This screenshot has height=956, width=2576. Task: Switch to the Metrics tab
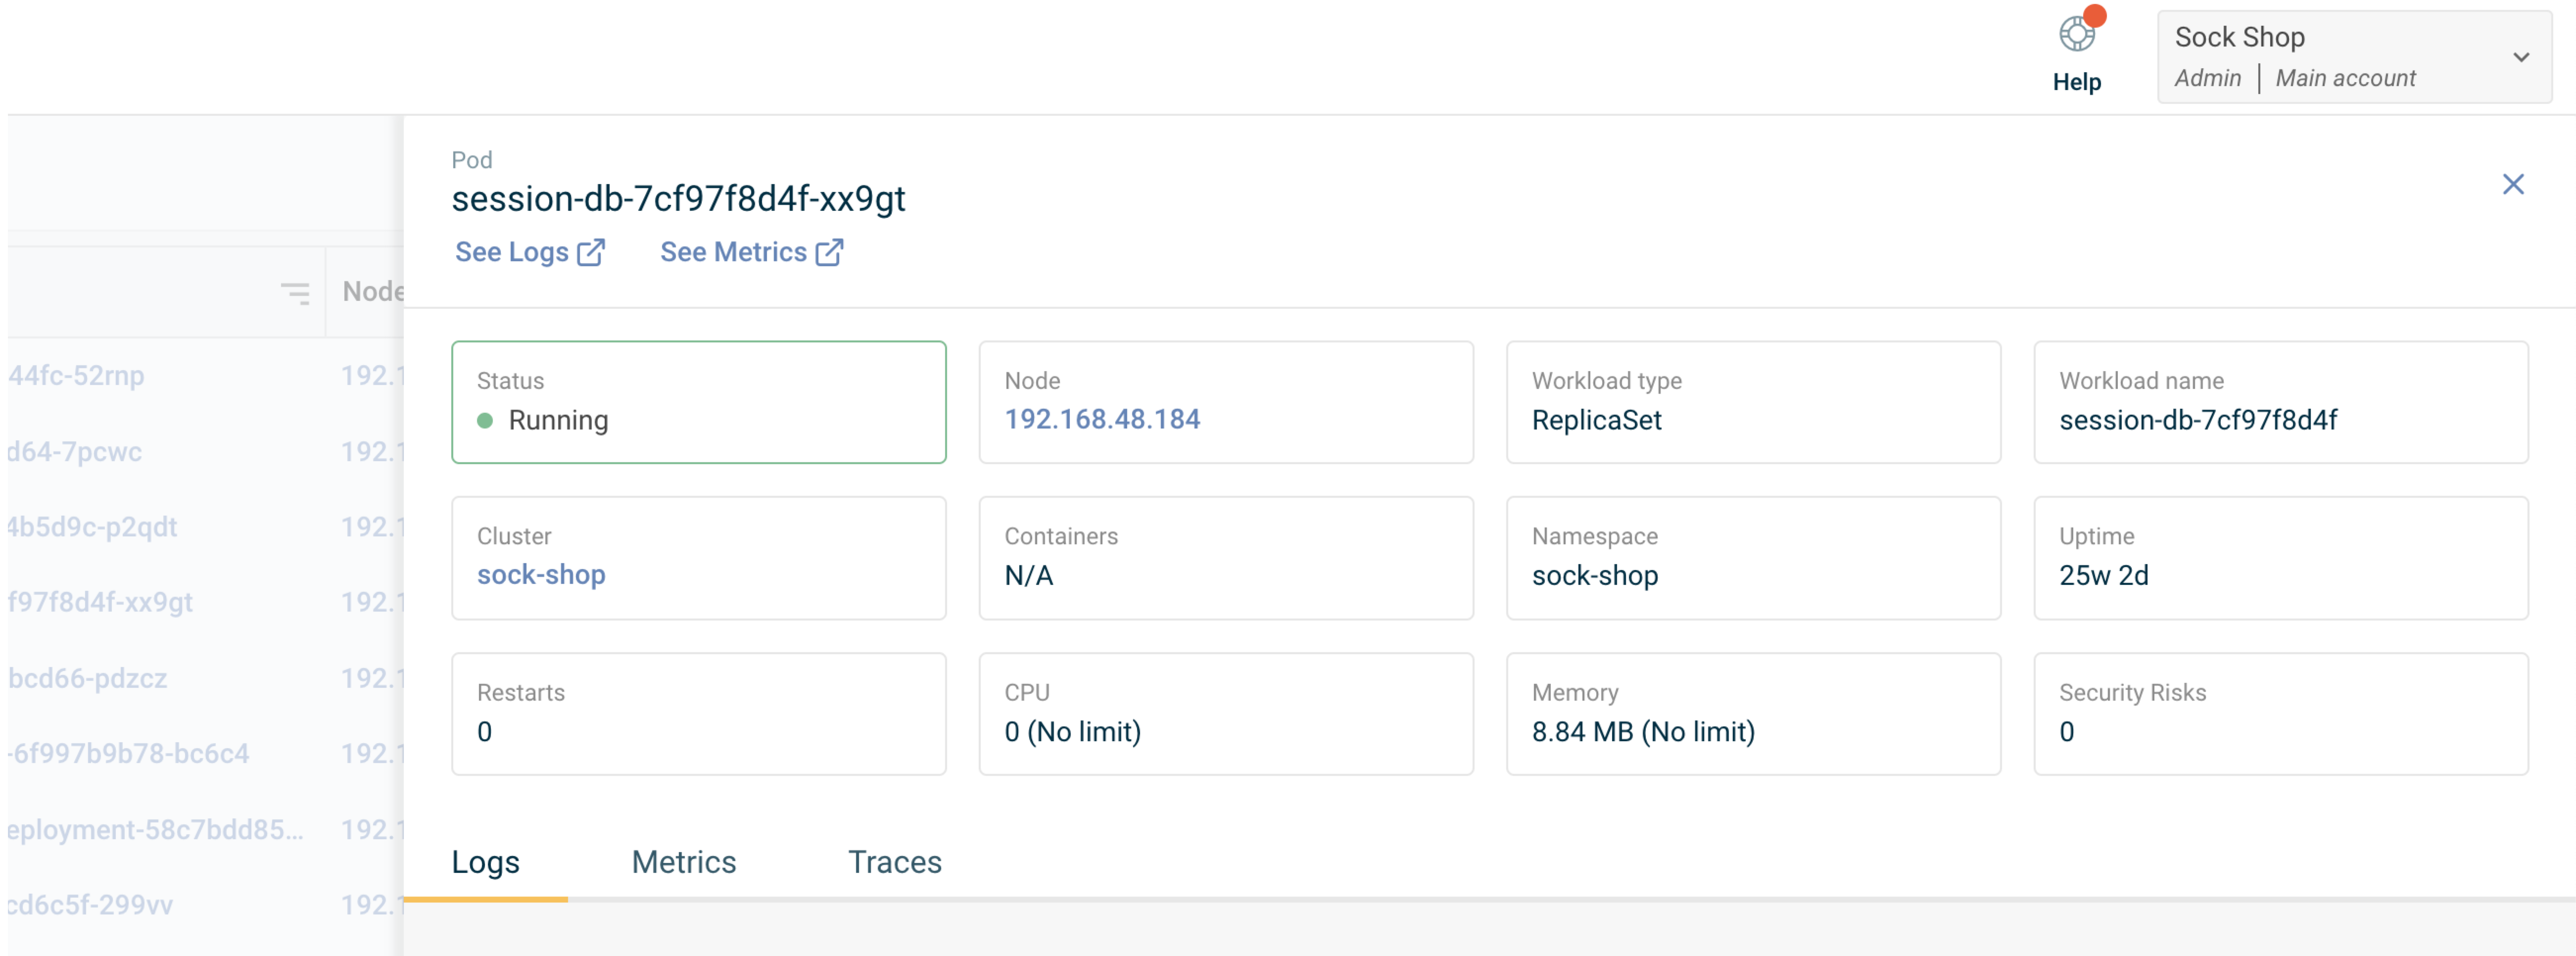683,862
